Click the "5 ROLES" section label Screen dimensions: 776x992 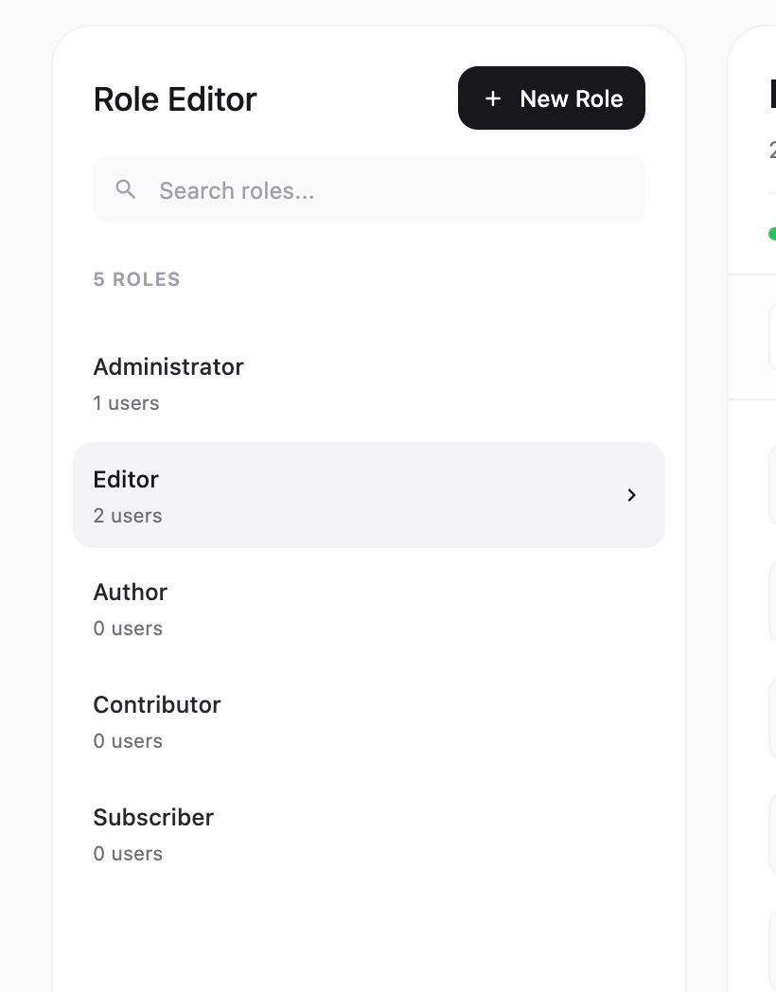click(x=136, y=279)
